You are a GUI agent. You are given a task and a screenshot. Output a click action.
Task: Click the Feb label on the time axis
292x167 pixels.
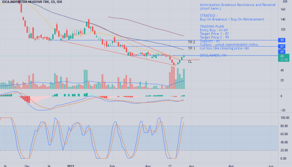112,165
